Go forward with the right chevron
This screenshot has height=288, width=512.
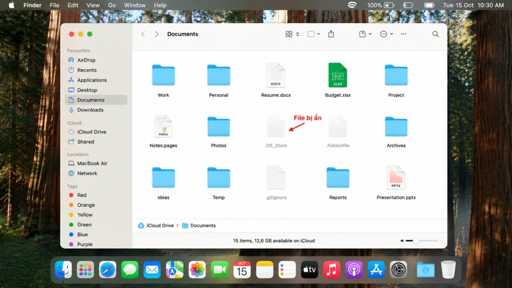coord(157,34)
